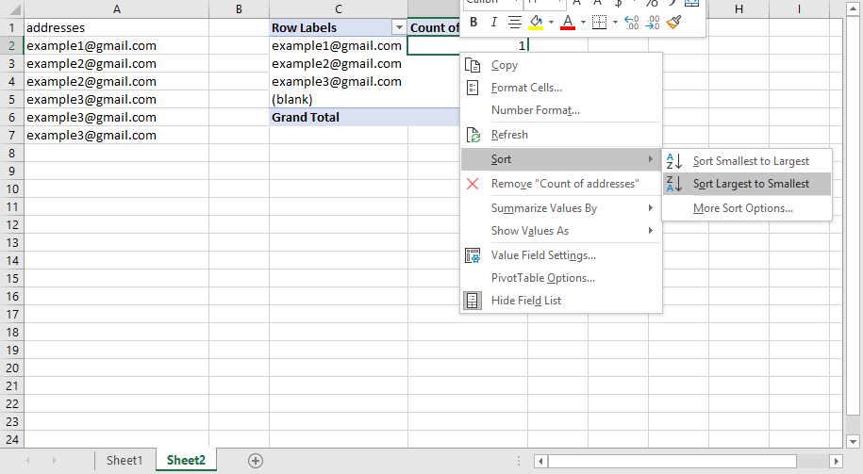Refresh the PivotTable data
This screenshot has height=474, width=863.
pyautogui.click(x=561, y=135)
